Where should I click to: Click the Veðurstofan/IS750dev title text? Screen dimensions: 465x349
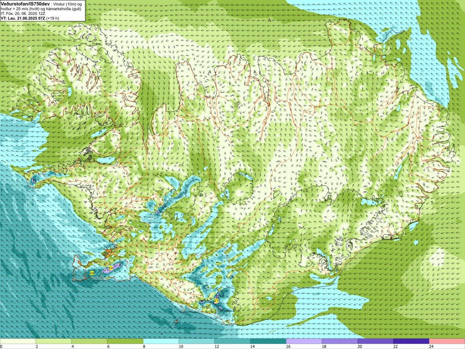pyautogui.click(x=25, y=4)
